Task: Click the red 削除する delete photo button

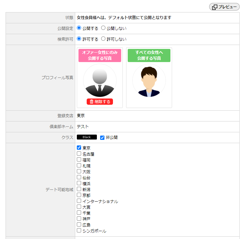Action: [x=100, y=102]
